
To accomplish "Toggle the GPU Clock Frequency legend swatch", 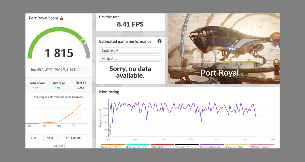I will [x=261, y=144].
